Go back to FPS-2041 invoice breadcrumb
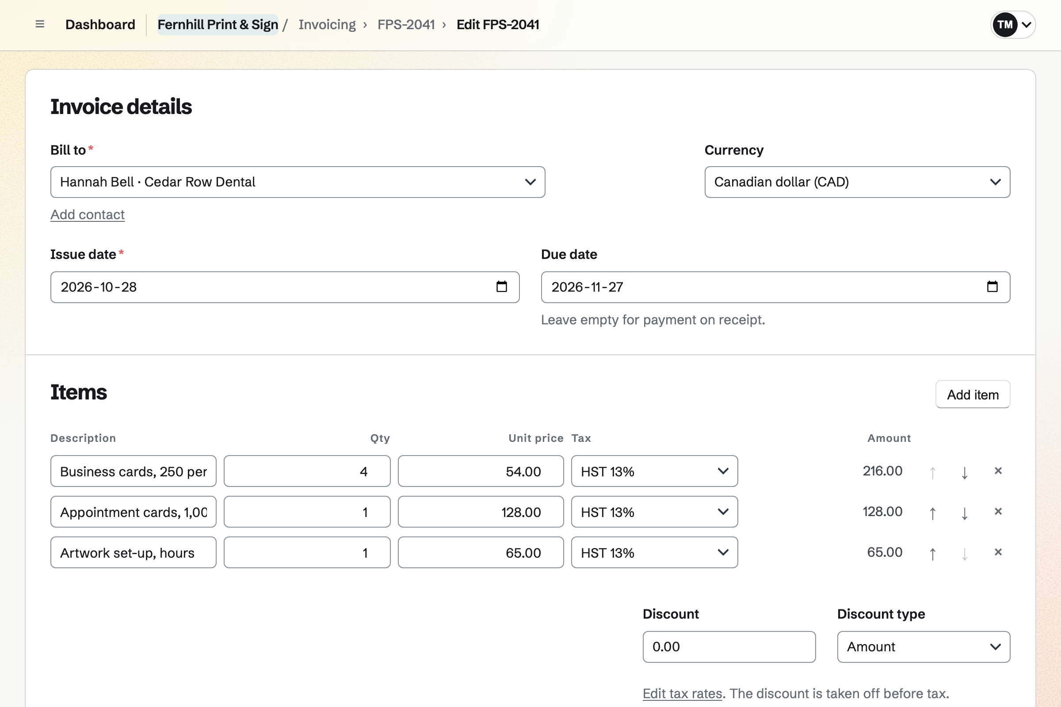This screenshot has height=707, width=1061. coord(406,24)
